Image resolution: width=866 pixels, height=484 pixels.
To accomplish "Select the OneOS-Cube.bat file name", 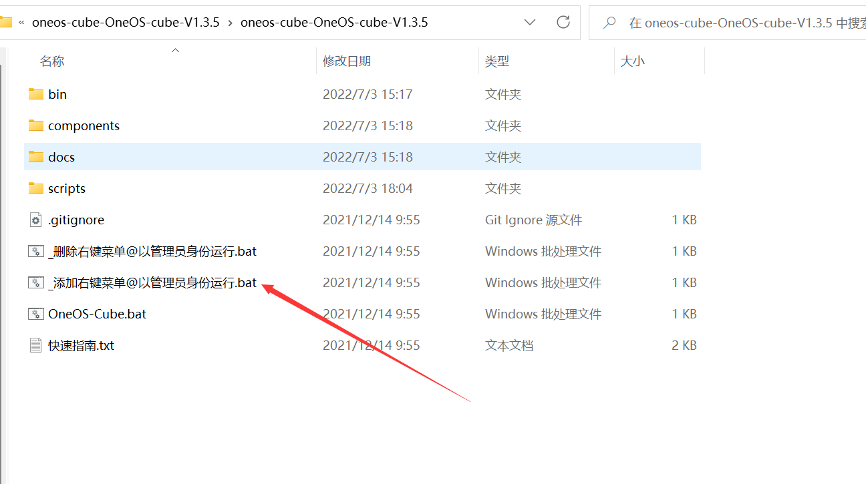I will [x=98, y=314].
